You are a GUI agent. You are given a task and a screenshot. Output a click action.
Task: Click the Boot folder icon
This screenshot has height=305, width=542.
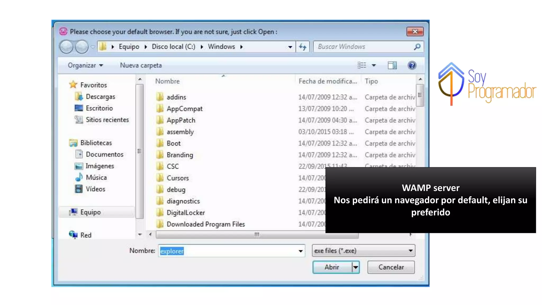click(x=160, y=143)
